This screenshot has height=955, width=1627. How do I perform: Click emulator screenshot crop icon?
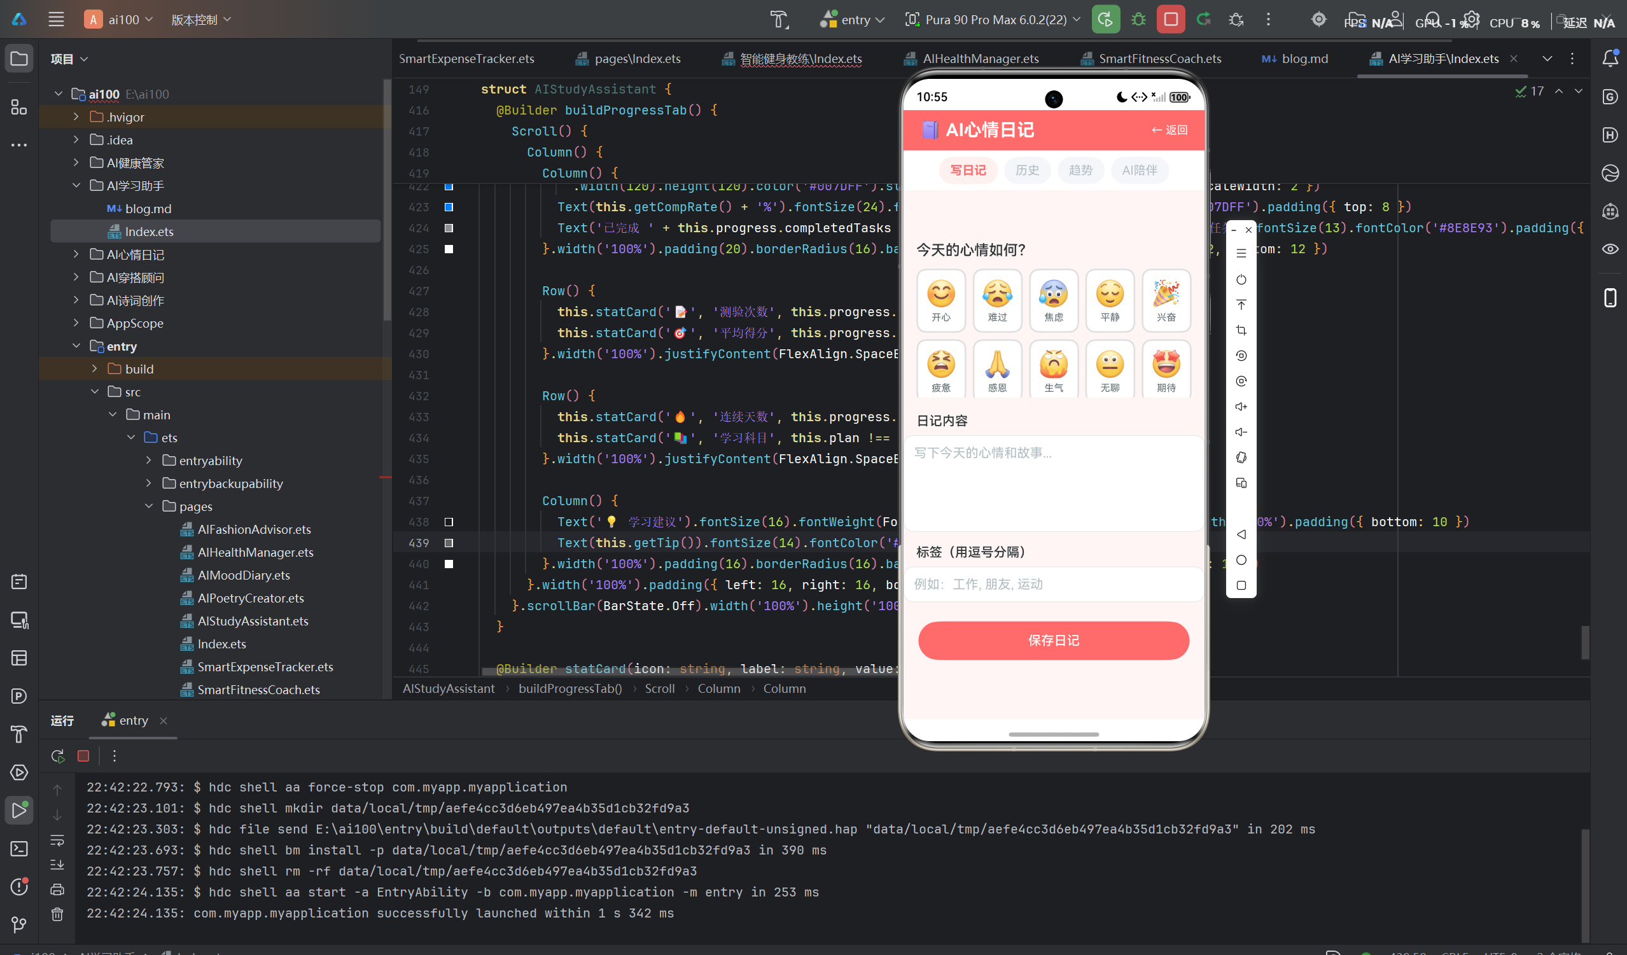(1241, 330)
